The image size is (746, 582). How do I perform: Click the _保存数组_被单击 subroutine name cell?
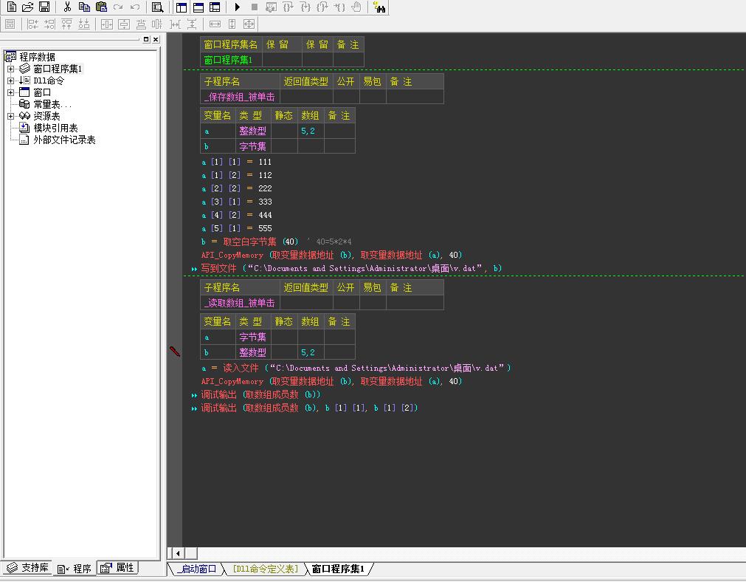(240, 97)
